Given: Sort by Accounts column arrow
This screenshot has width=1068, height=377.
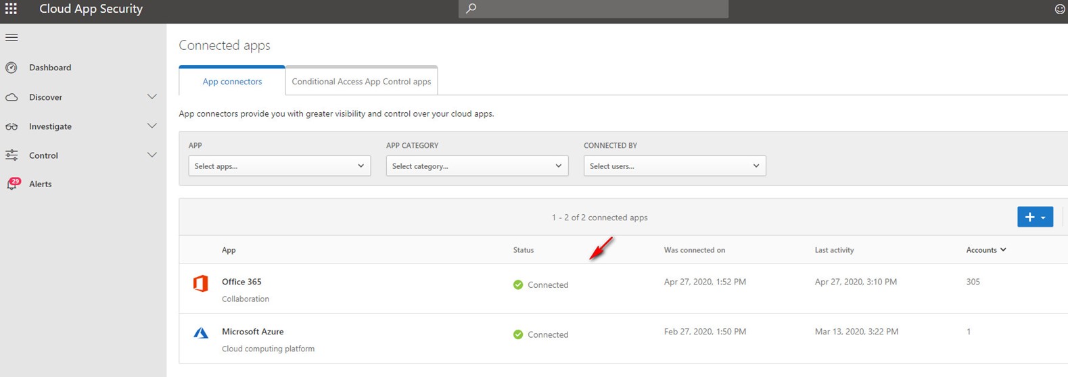Looking at the screenshot, I should 1003,250.
